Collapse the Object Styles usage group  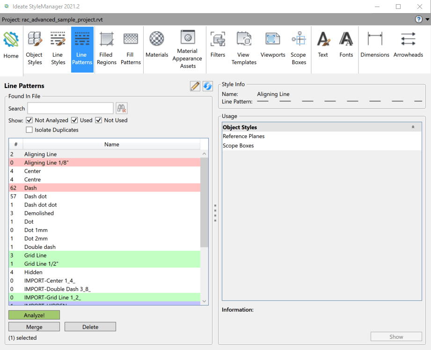pos(413,127)
